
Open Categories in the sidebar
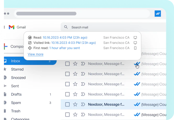(20, 119)
